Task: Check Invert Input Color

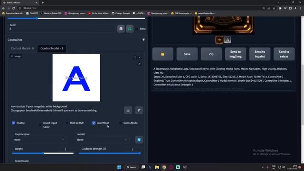Action: [x=40, y=125]
